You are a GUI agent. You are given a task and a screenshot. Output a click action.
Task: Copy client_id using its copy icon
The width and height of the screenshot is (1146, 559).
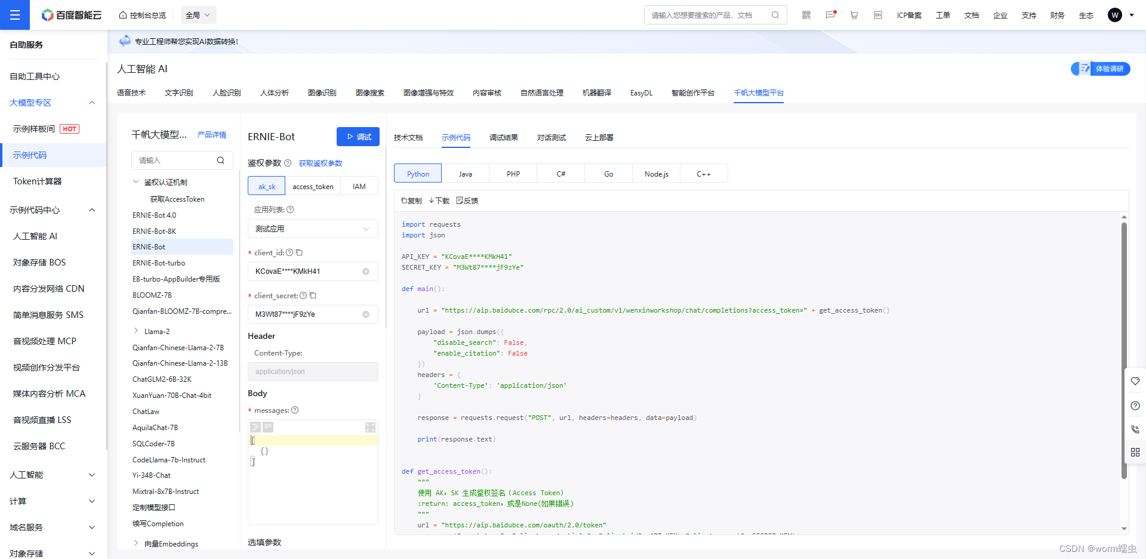300,252
